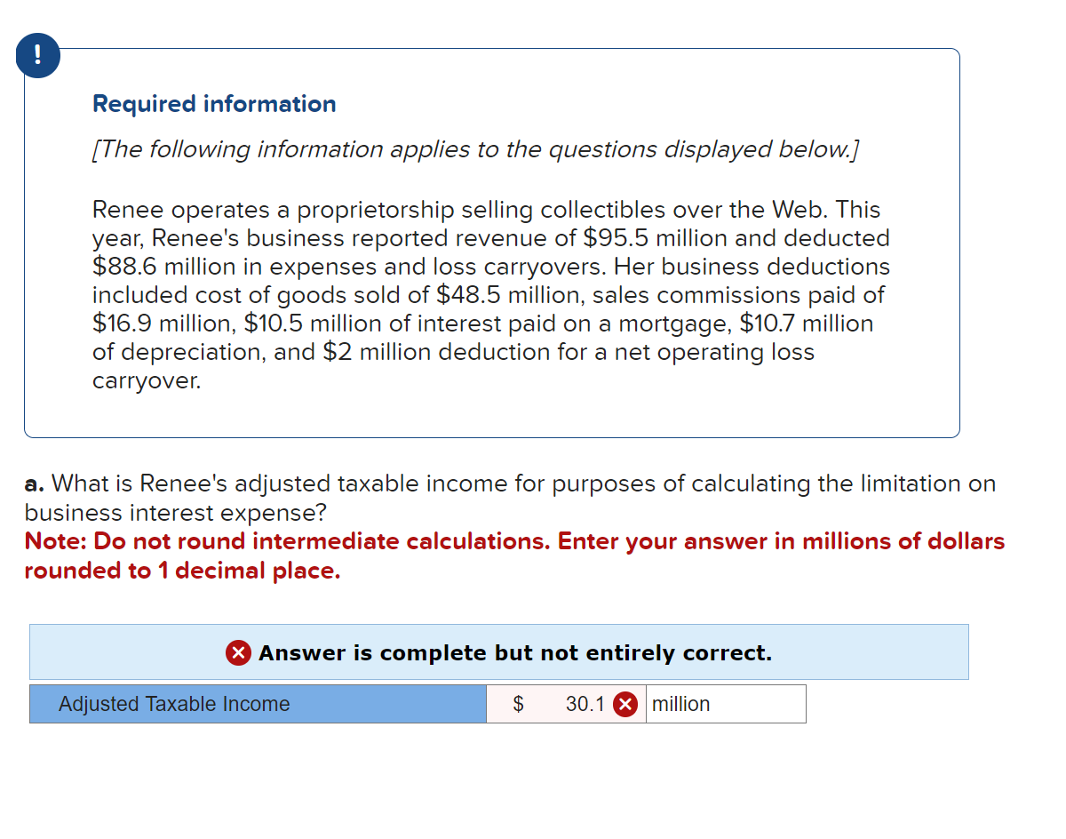Image resolution: width=1066 pixels, height=839 pixels.
Task: Select the dollar sign symbol in answer cell
Action: click(x=518, y=704)
